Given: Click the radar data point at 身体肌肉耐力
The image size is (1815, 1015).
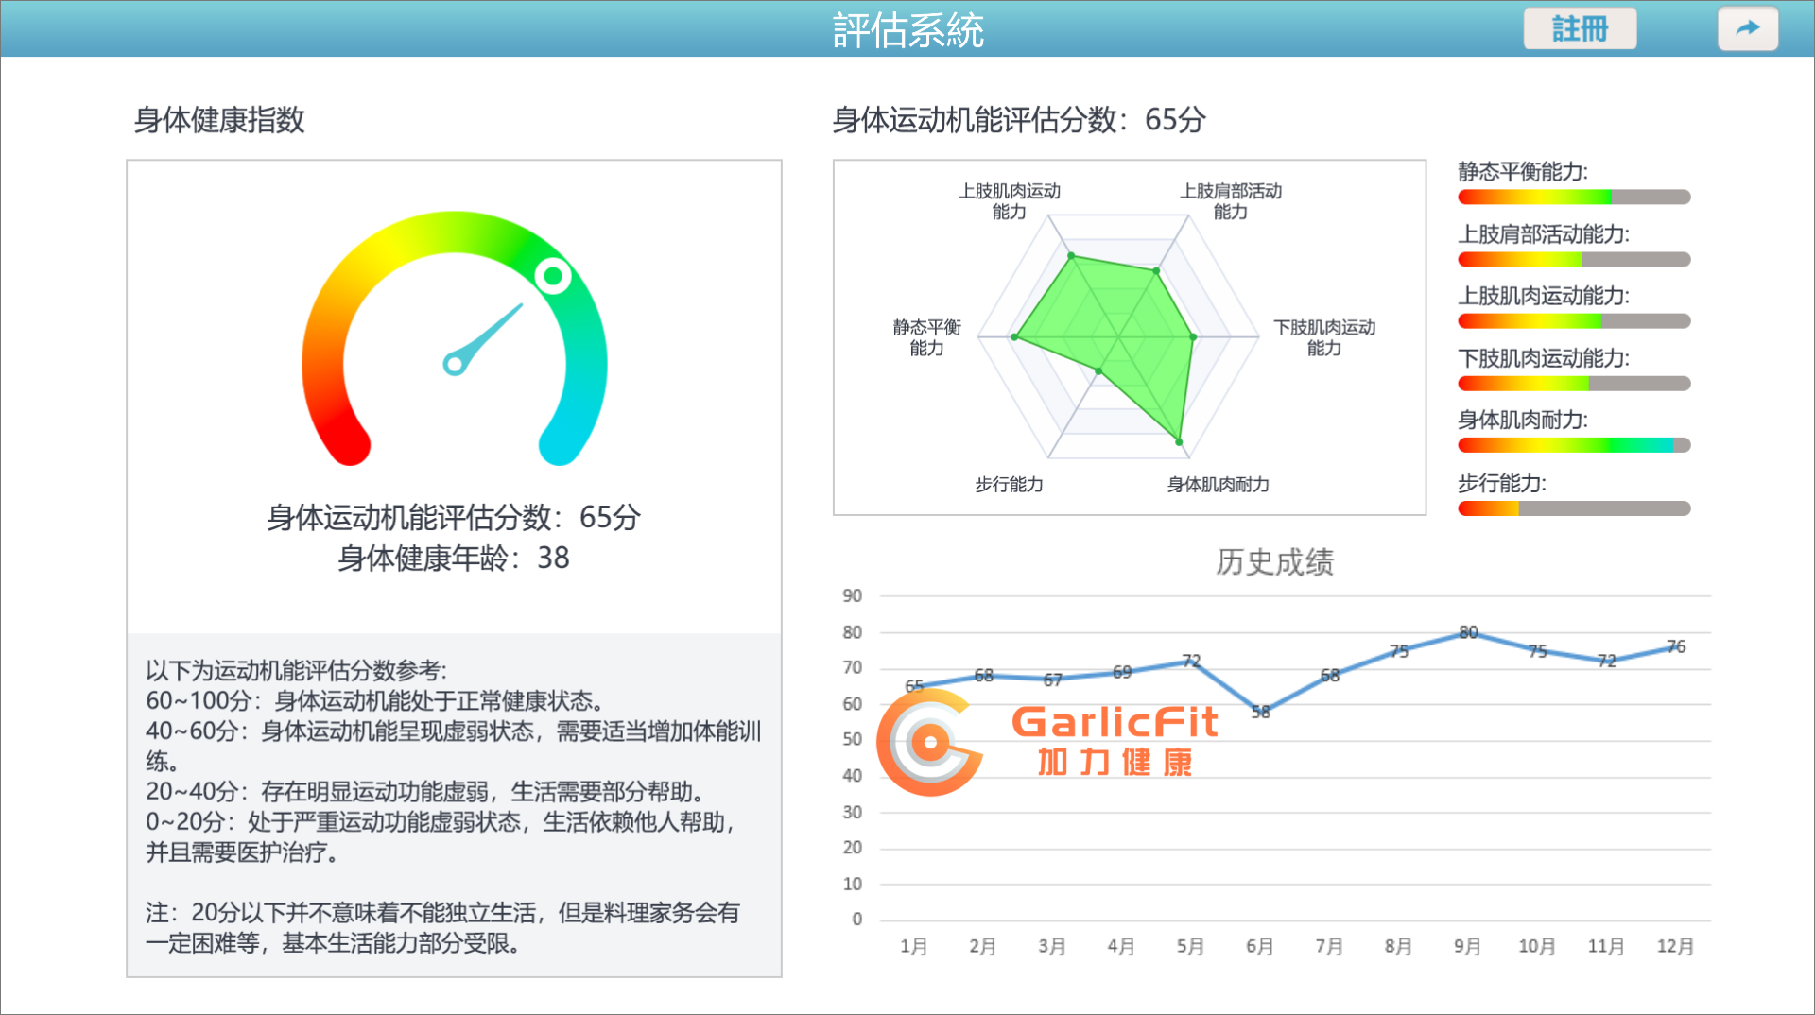Looking at the screenshot, I should pos(1179,441).
